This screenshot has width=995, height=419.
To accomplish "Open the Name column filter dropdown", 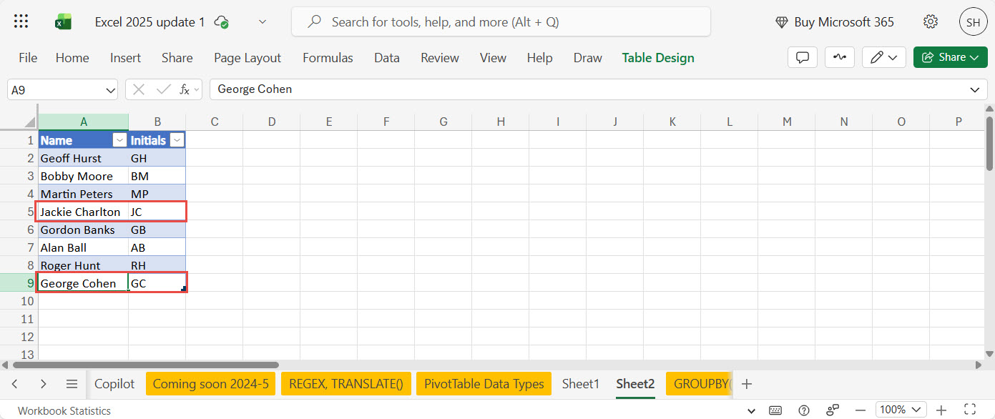I will [x=120, y=141].
